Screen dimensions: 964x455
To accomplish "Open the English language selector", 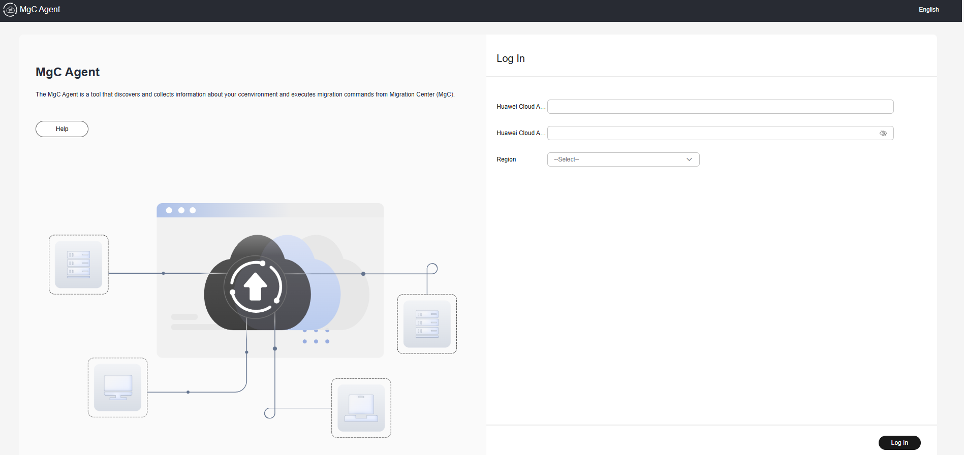I will coord(928,10).
